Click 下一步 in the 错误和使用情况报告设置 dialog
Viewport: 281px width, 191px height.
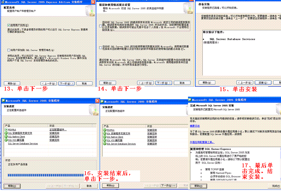click(164, 83)
